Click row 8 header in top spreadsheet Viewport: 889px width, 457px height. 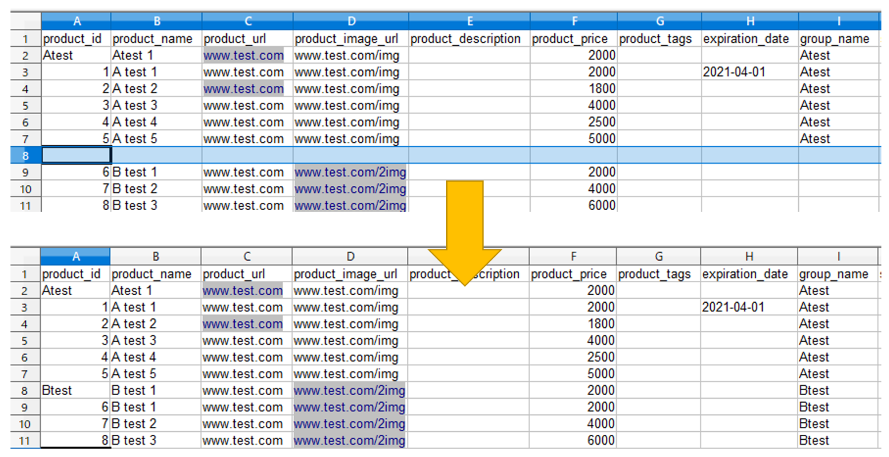click(x=25, y=156)
